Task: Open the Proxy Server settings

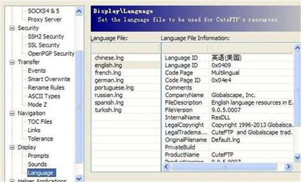Action: (x=45, y=20)
